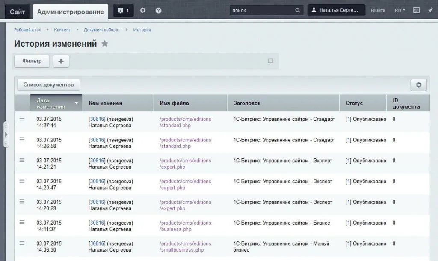This screenshot has height=261, width=438.
Task: Add page to favorites with star icon
Action: click(105, 44)
